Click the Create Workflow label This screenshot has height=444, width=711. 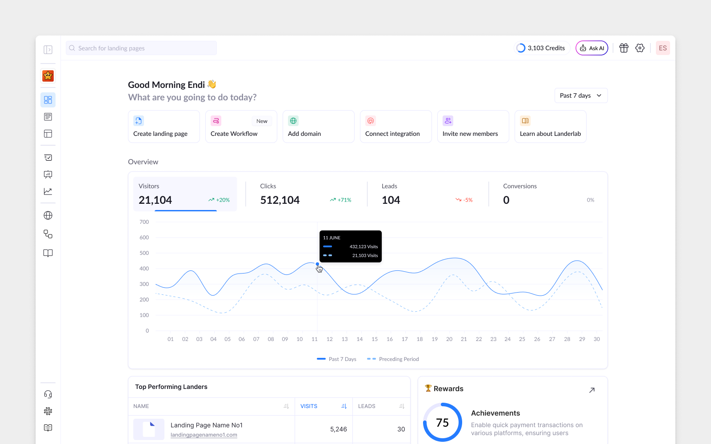click(234, 134)
